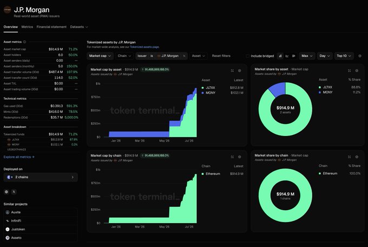Click the Asset transfer volume (30d) row
368x247 pixels.
click(41, 72)
